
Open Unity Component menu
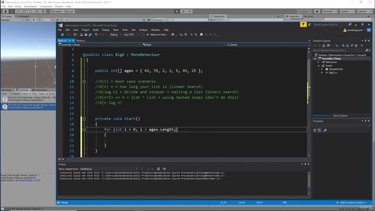coord(46,6)
